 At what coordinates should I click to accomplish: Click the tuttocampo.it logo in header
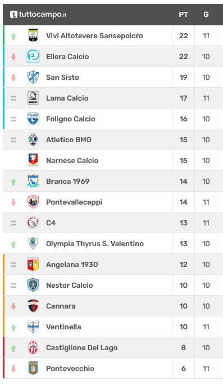(38, 15)
